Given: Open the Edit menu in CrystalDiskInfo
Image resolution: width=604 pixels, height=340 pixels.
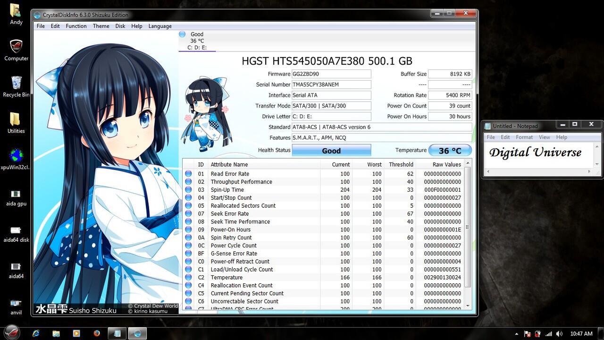Looking at the screenshot, I should 55,26.
